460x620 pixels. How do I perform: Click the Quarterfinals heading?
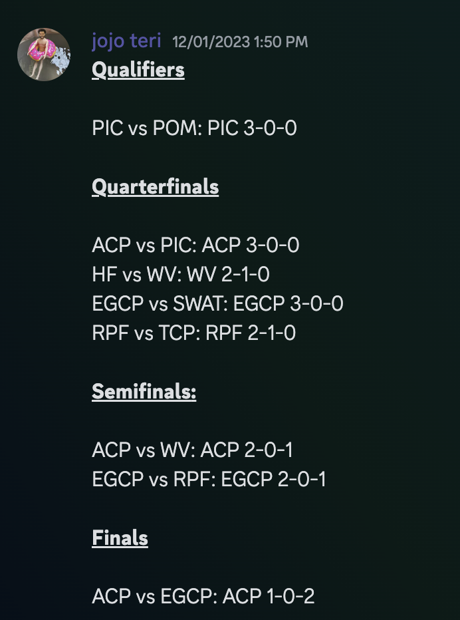[155, 188]
